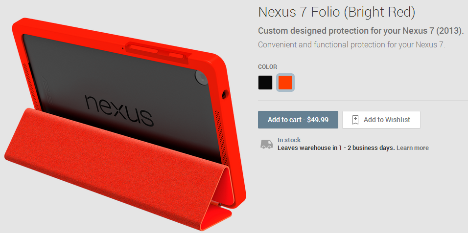Image resolution: width=468 pixels, height=233 pixels.
Task: Click the ASUS logo on the tablet back
Action: 47,89
